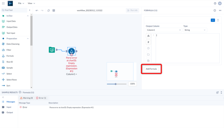Select the Formula tool node on canvas
224x128 pixels.
point(71,51)
